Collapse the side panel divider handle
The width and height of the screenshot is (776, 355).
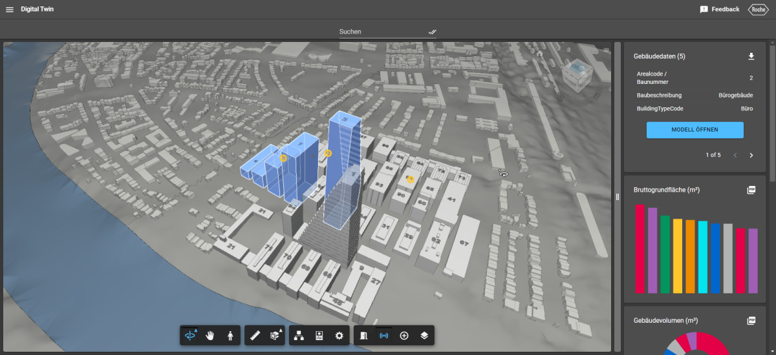(x=618, y=197)
